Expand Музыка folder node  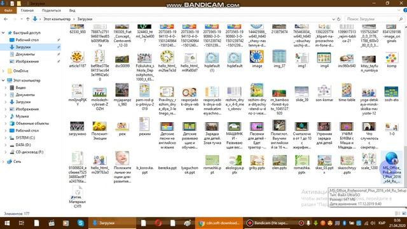[6, 116]
